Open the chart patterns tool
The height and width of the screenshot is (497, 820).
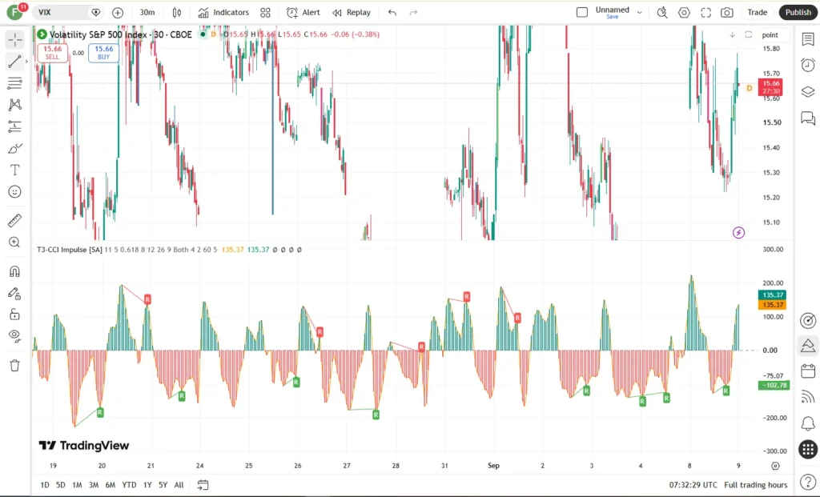coord(14,105)
